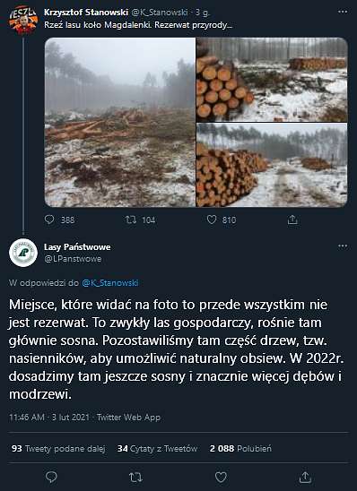Viewport: 357px width, 491px height.
Task: Open Krzysztof Stanowski's profile avatar
Action: click(23, 20)
